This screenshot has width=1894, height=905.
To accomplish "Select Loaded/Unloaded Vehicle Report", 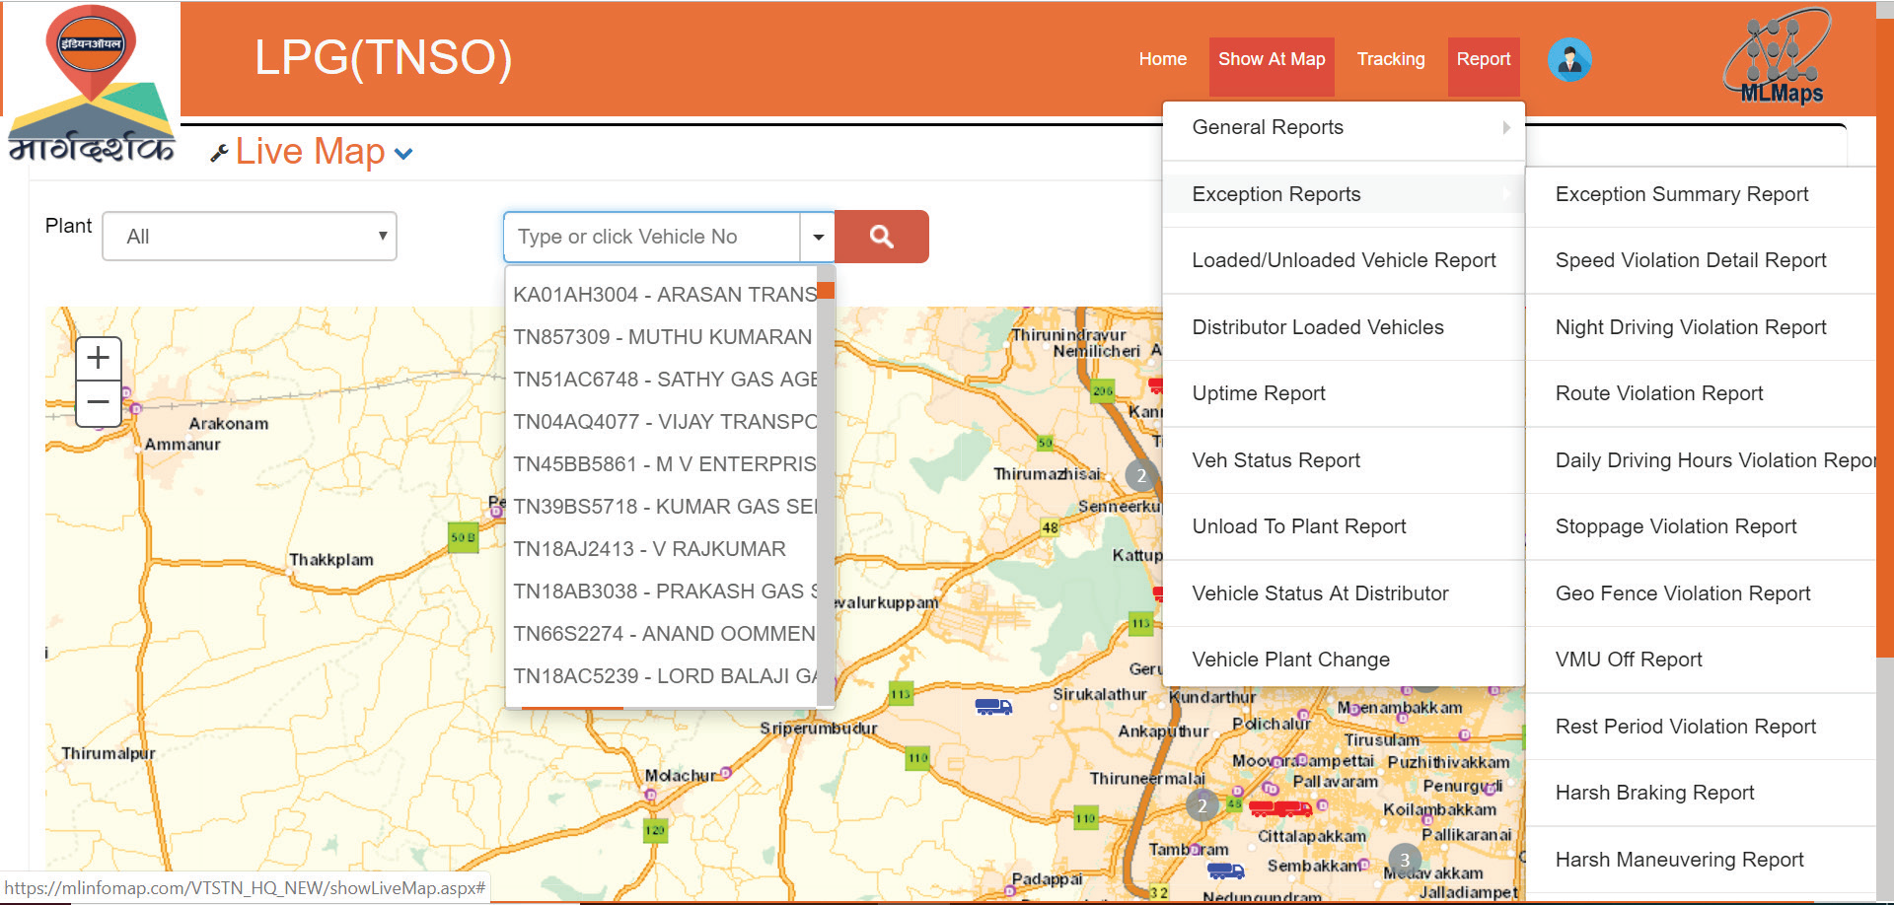I will tap(1344, 260).
